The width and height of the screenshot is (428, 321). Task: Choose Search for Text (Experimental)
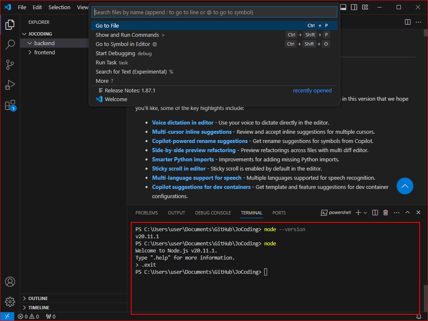pyautogui.click(x=214, y=72)
